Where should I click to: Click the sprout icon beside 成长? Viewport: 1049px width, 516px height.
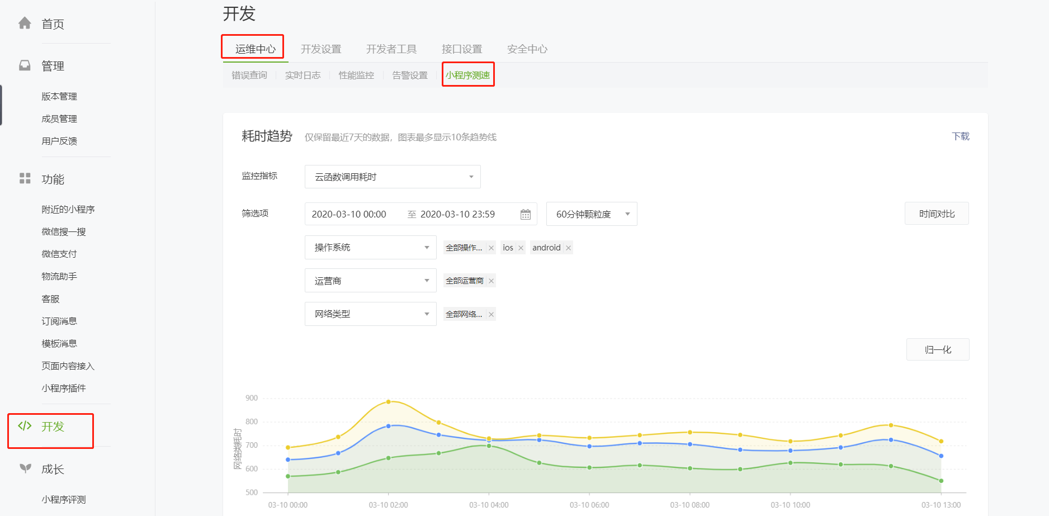25,468
